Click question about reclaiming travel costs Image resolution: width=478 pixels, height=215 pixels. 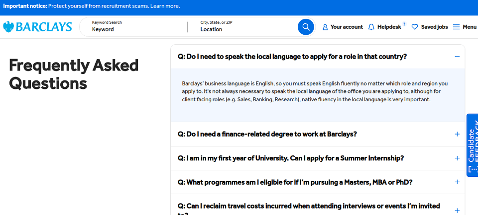[309, 209]
